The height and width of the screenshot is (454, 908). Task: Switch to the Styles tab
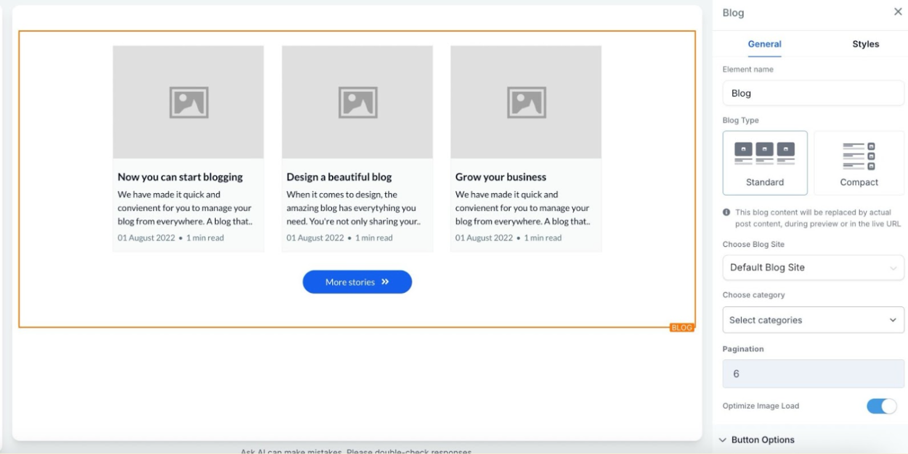click(x=865, y=44)
